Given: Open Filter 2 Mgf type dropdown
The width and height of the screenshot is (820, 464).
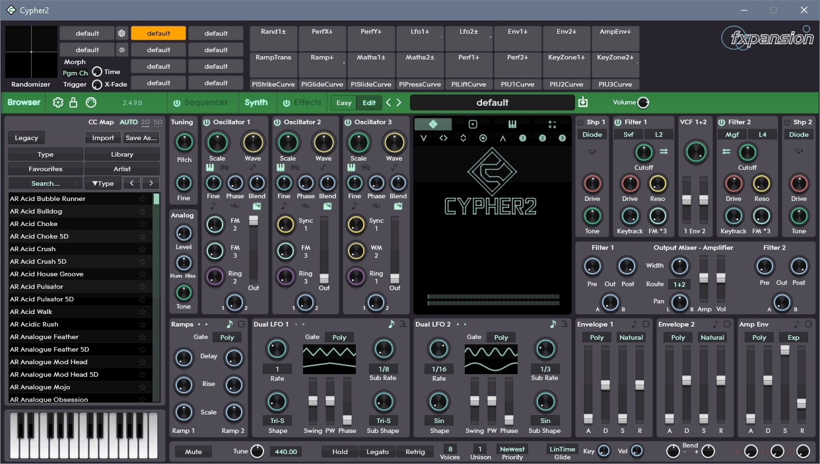Looking at the screenshot, I should coord(732,134).
